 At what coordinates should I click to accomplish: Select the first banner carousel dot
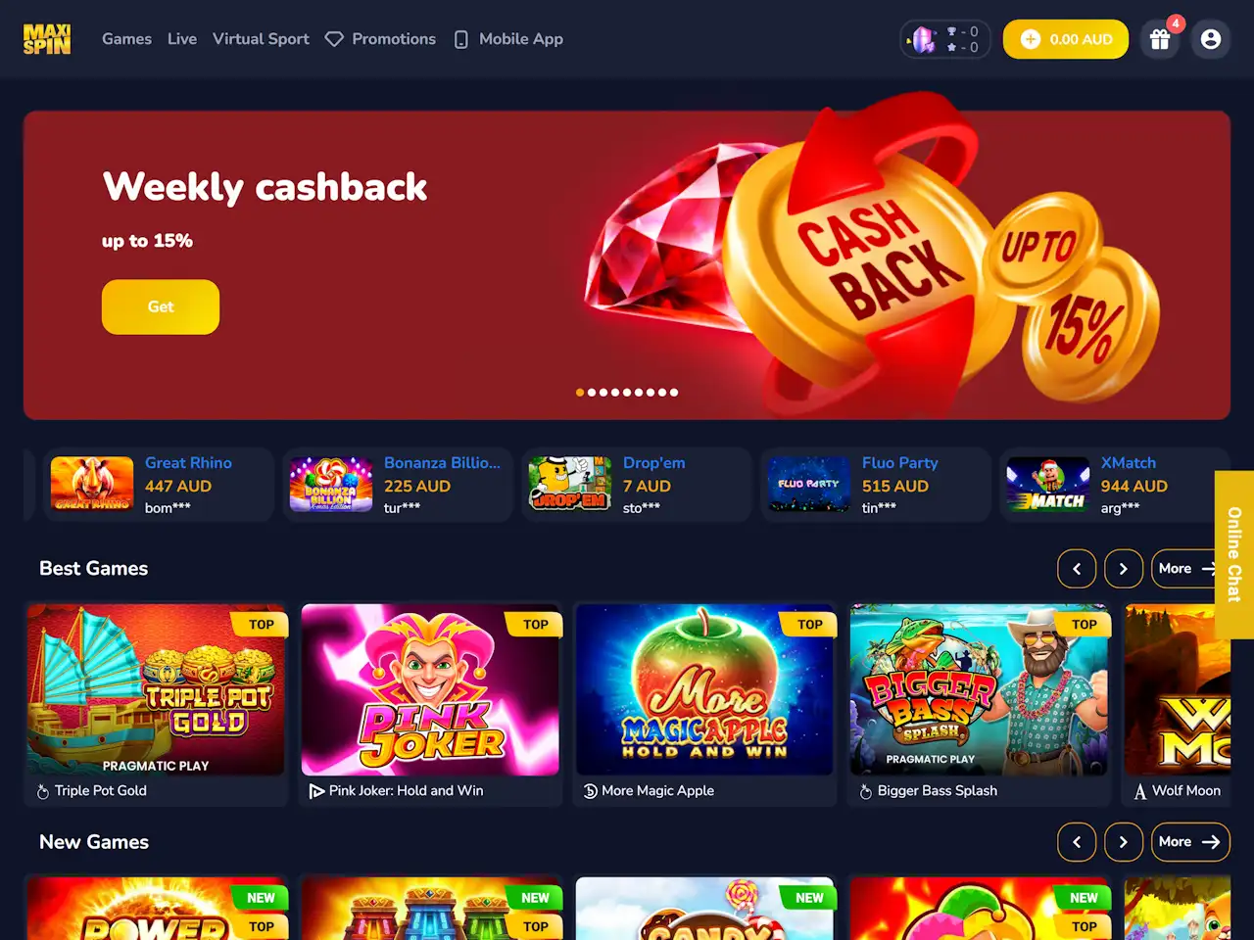tap(580, 393)
